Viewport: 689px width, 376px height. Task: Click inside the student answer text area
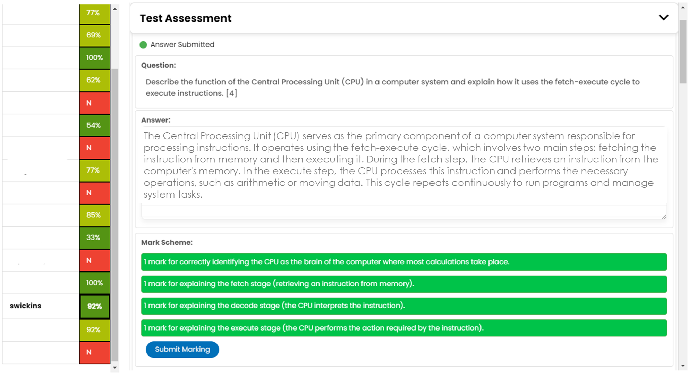point(403,165)
